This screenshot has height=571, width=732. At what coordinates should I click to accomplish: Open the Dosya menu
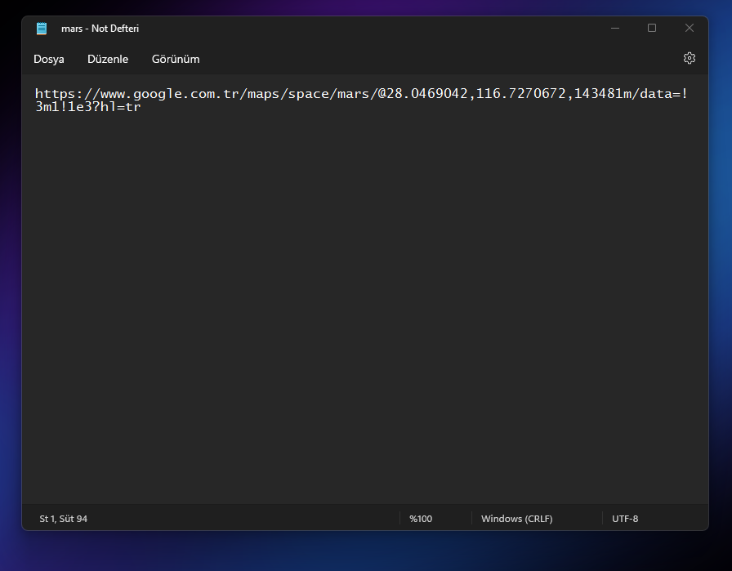tap(48, 60)
